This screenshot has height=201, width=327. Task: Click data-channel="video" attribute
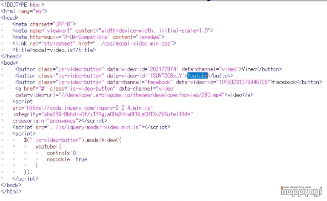click(147, 88)
